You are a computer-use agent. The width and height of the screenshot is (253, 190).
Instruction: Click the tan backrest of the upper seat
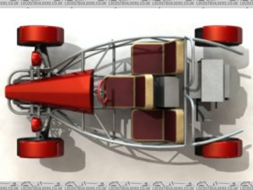tap(179, 58)
